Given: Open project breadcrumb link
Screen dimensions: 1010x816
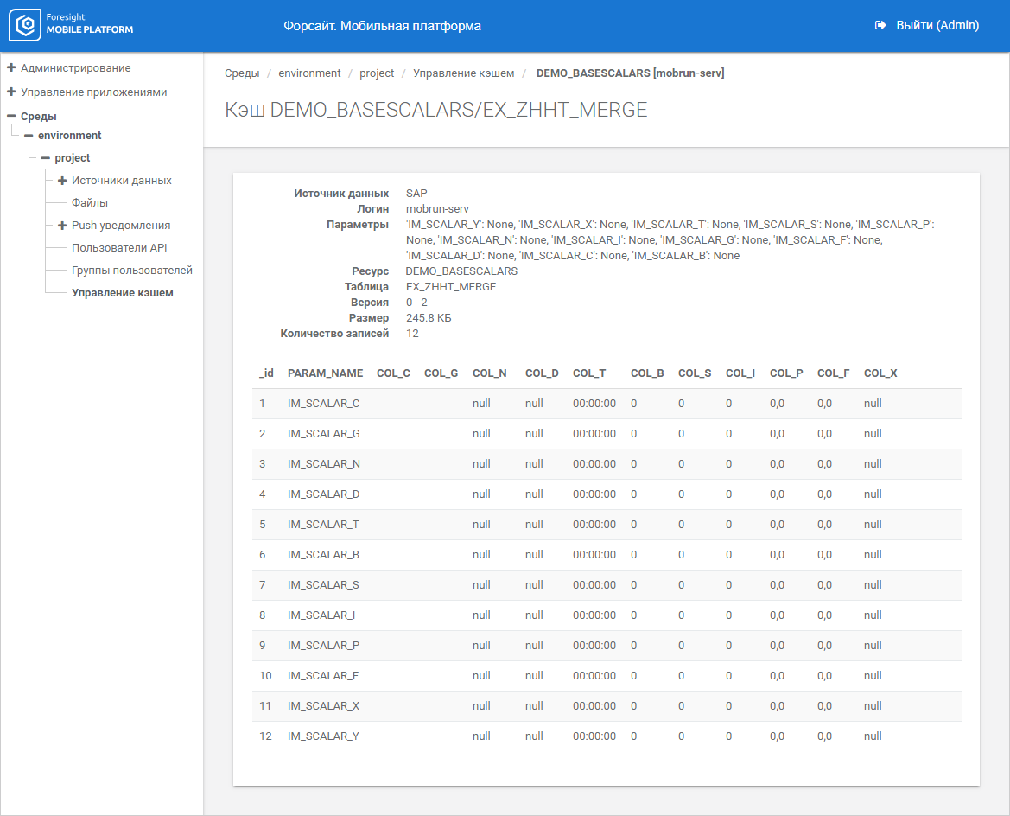Looking at the screenshot, I should click(x=377, y=73).
